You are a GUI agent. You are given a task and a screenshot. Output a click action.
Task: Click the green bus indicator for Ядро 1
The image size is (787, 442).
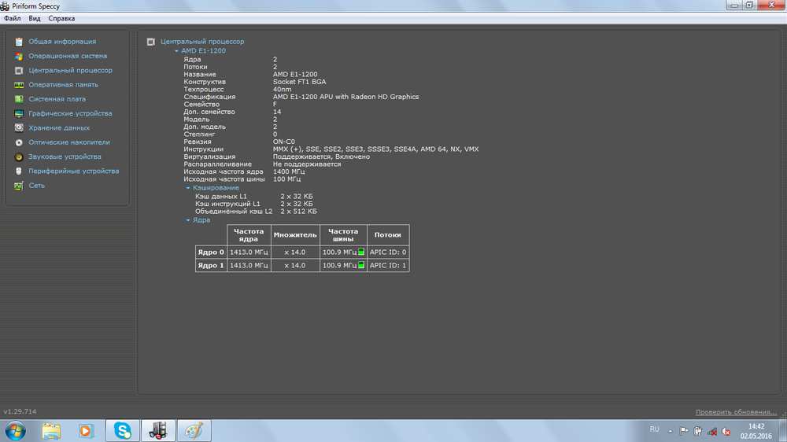coord(361,265)
